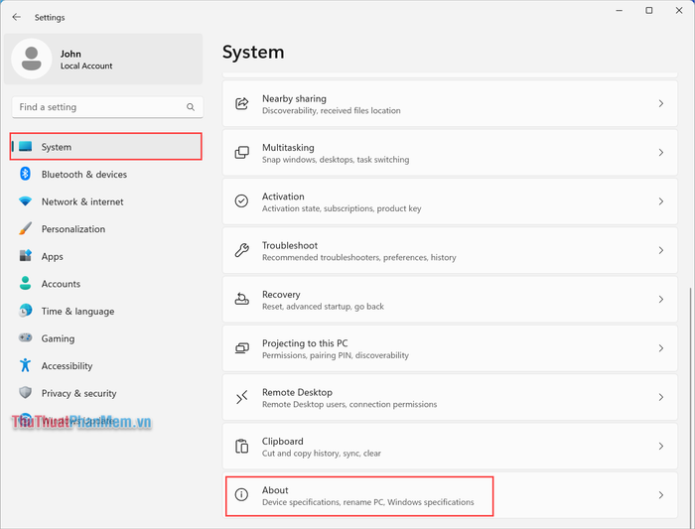
Task: Click the Accounts person icon
Action: point(25,283)
